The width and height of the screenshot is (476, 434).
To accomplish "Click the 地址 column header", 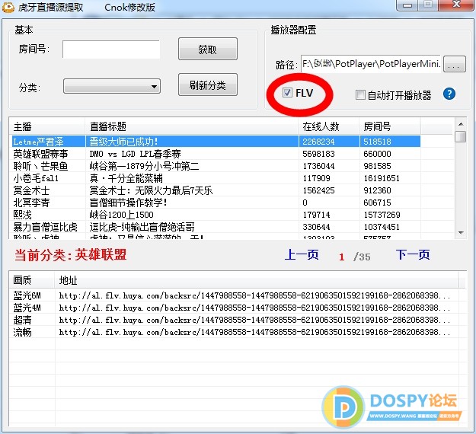I will [x=257, y=280].
